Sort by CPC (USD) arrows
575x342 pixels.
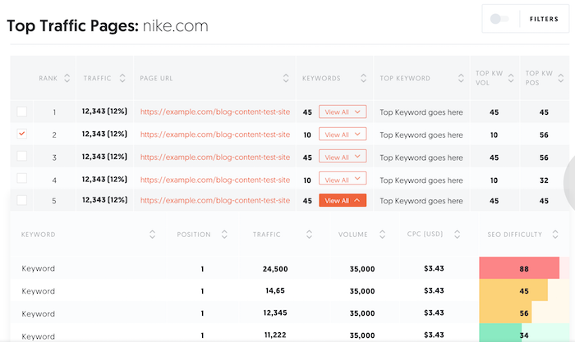(x=457, y=235)
